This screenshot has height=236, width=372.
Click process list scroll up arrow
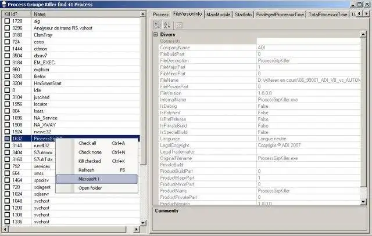coord(143,14)
